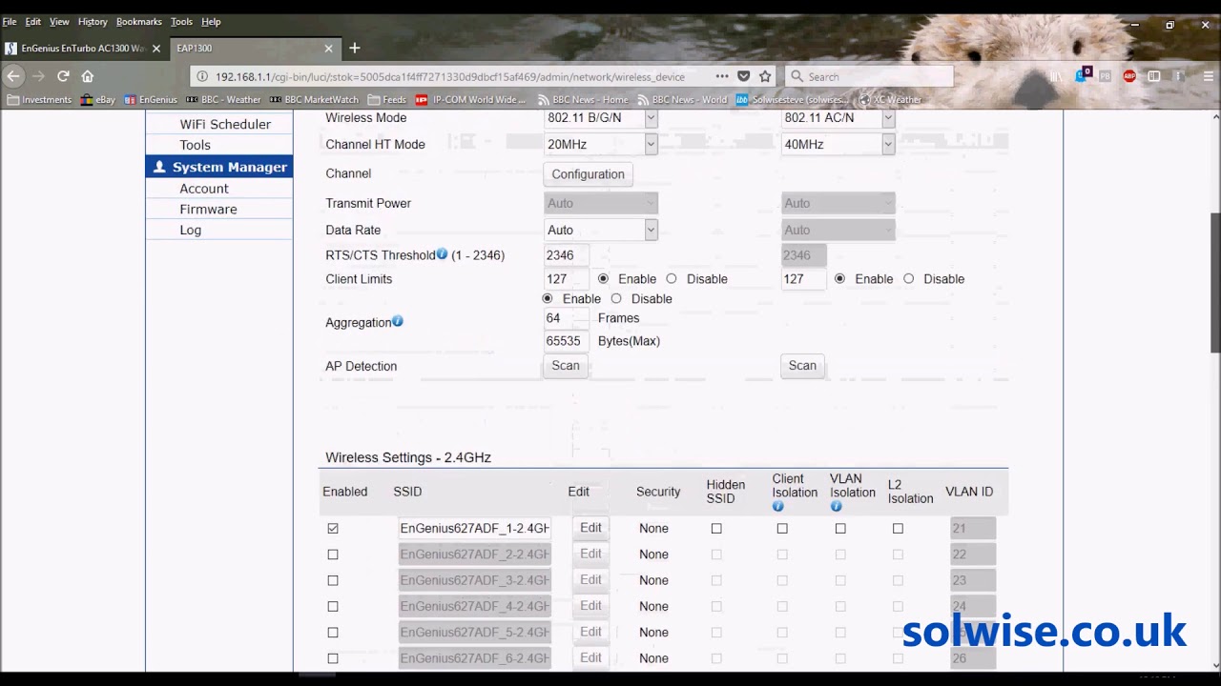Click Scan under 5GHz AP Detection
The image size is (1221, 686).
pyautogui.click(x=802, y=366)
